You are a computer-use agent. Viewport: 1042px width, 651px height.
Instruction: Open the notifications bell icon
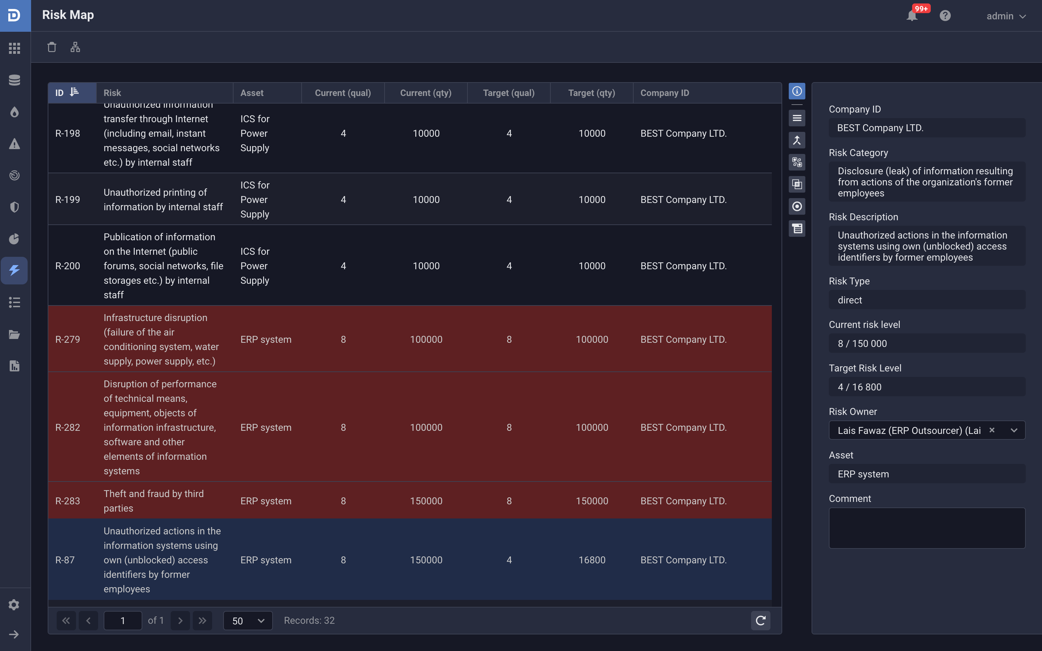pos(912,16)
